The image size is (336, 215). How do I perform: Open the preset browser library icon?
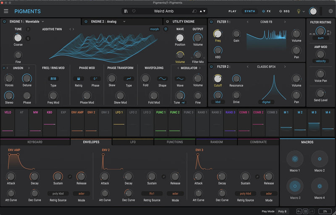coord(126,11)
